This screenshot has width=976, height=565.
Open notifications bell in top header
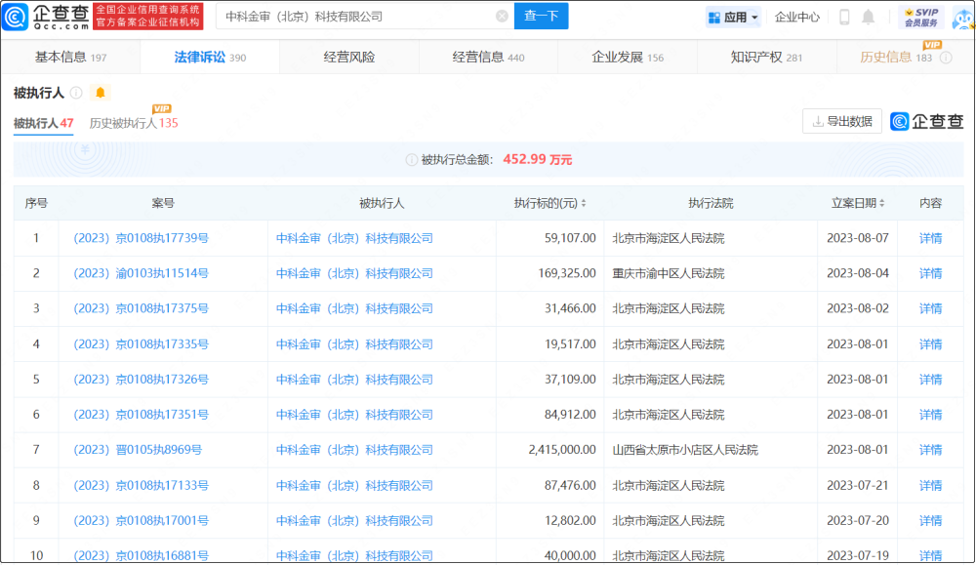869,17
